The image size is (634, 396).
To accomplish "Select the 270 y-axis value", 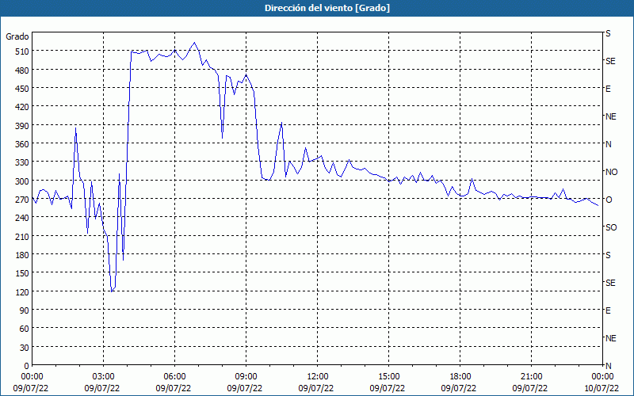I will pyautogui.click(x=22, y=200).
